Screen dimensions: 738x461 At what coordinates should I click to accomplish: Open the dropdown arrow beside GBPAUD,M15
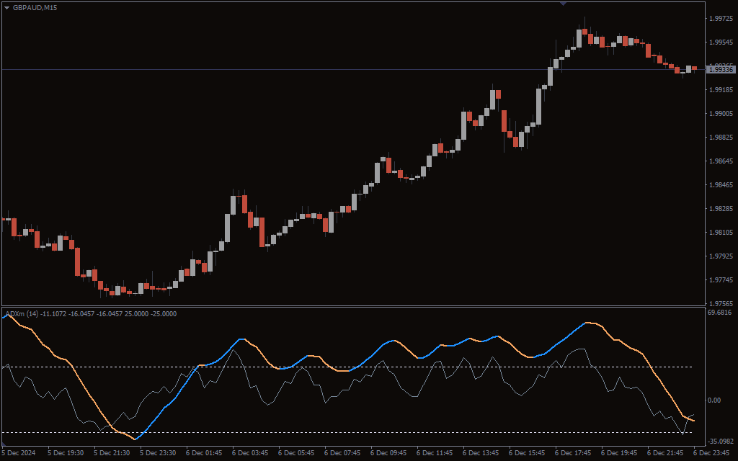[x=7, y=7]
